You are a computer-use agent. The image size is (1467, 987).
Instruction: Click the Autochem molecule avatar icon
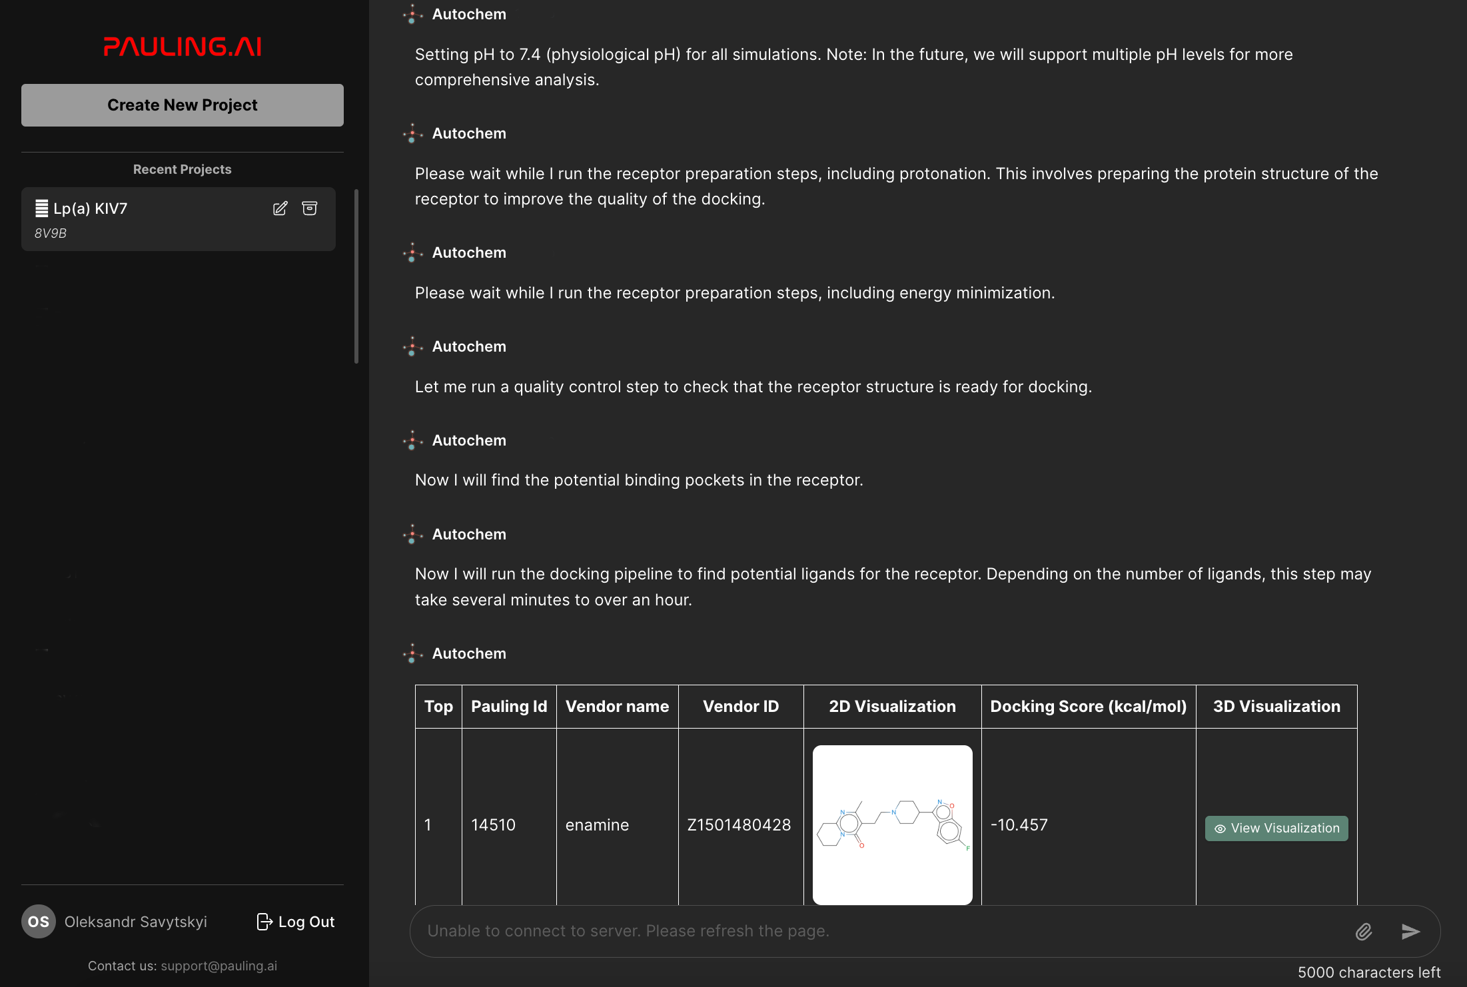[413, 13]
